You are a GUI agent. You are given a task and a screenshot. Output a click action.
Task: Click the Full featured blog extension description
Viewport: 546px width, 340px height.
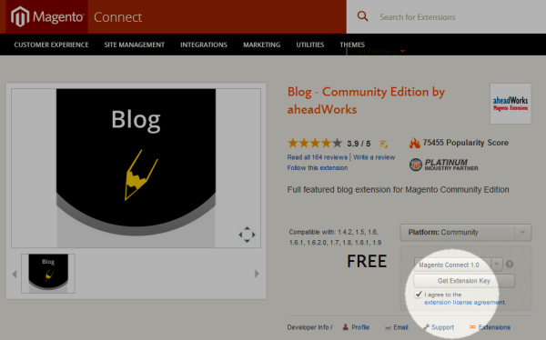(x=398, y=190)
